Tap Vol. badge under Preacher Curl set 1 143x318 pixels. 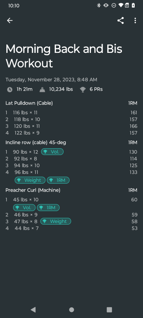[x=24, y=207]
